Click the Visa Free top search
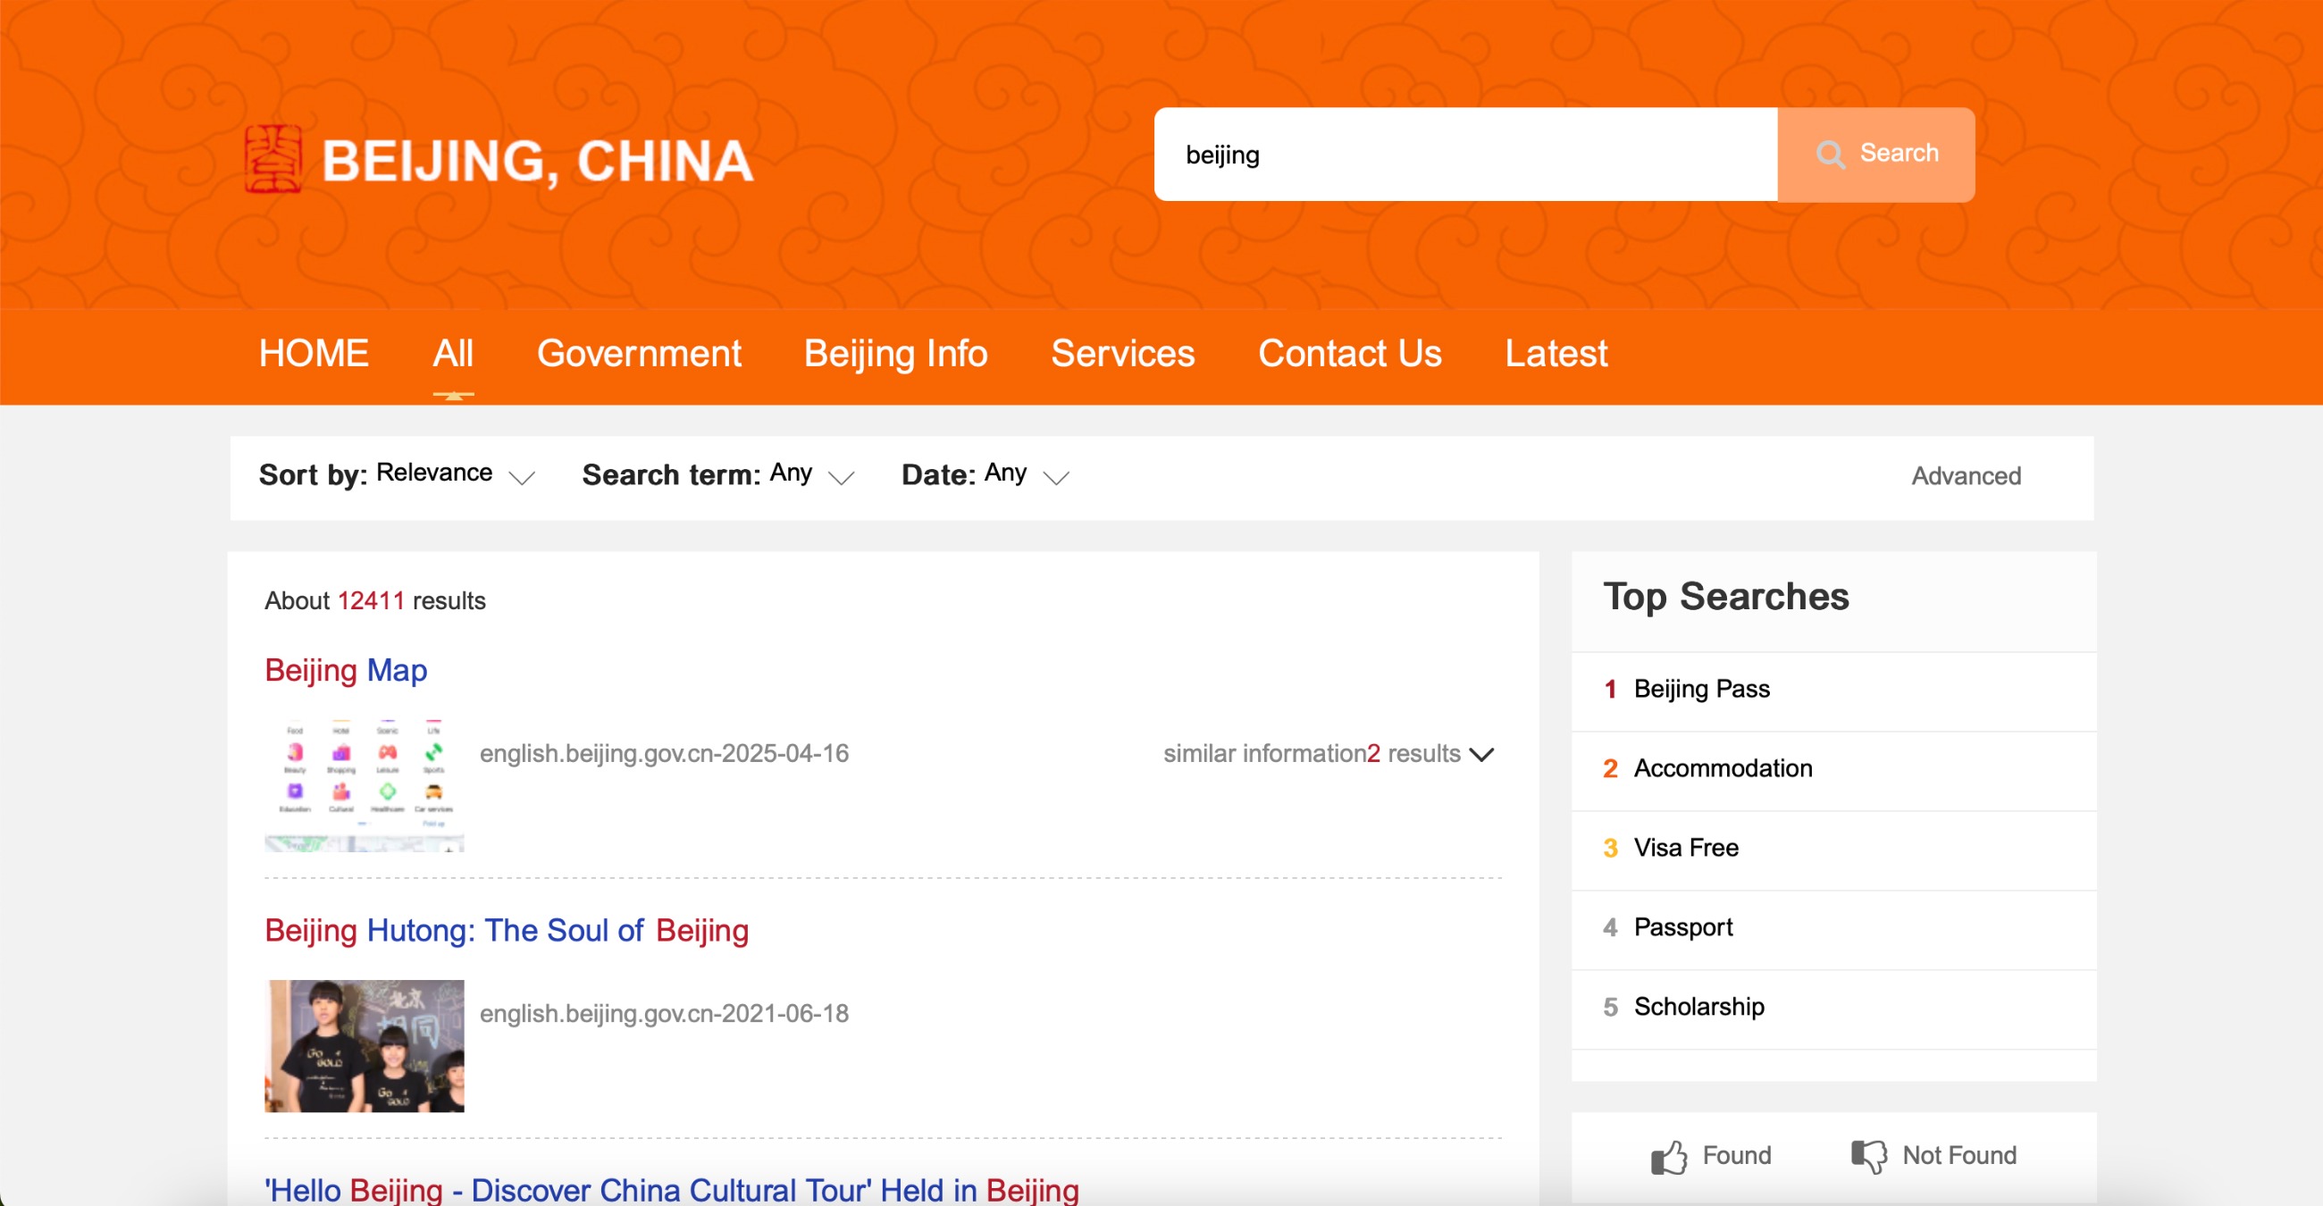Screen dimensions: 2323x1206 point(1685,848)
